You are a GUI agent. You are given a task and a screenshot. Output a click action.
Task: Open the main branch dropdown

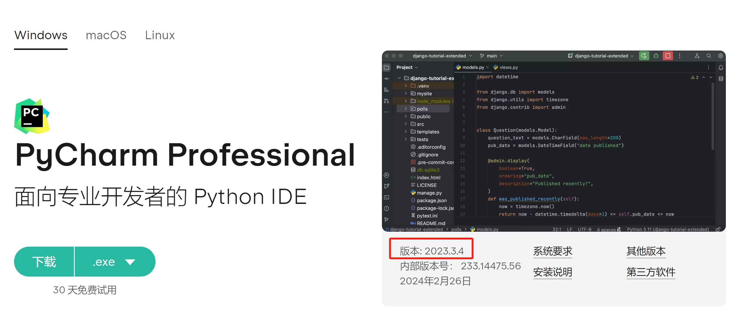[491, 56]
